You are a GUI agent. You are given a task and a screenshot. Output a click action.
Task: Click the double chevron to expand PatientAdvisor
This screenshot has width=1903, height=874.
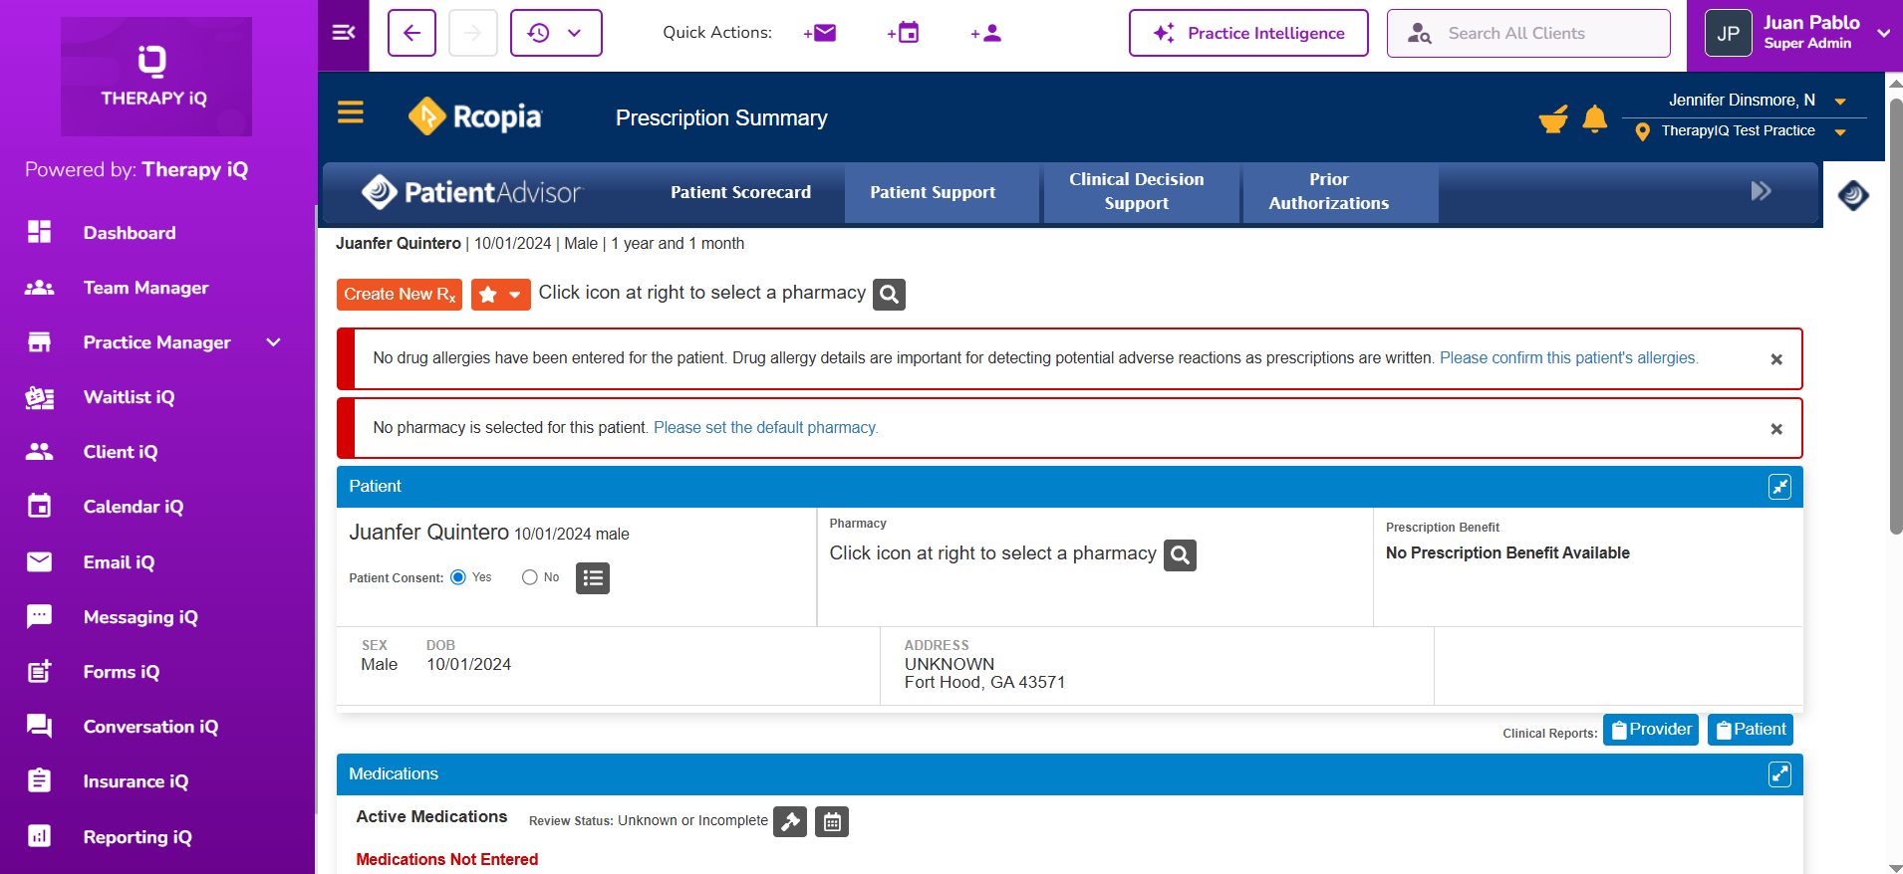(1761, 191)
